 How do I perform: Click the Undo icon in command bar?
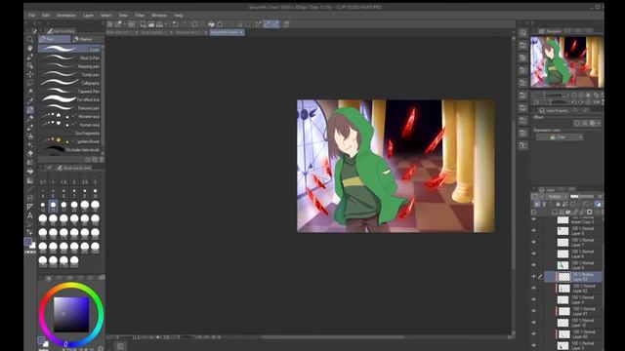176,24
